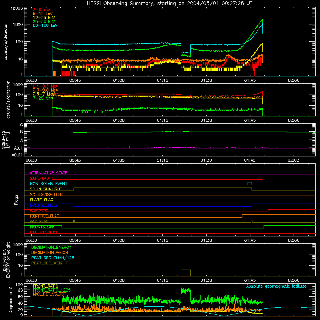
Task: Click the 02:00 time label under GOES panel
Action: (x=294, y=160)
